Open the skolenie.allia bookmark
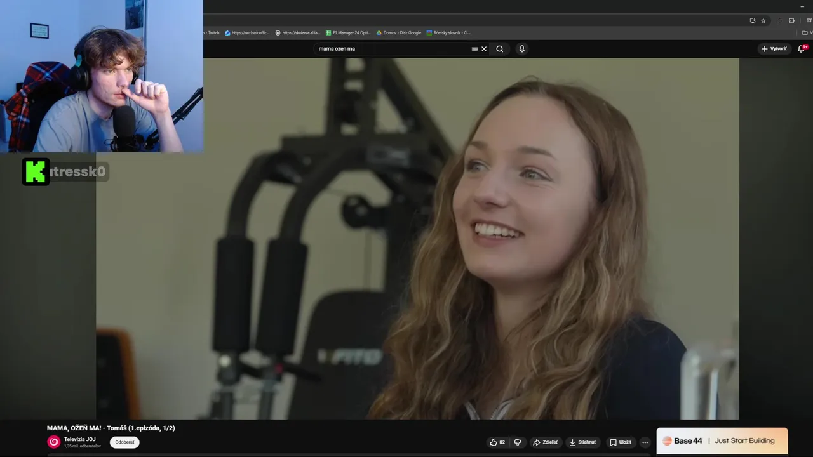813x457 pixels. [x=298, y=32]
